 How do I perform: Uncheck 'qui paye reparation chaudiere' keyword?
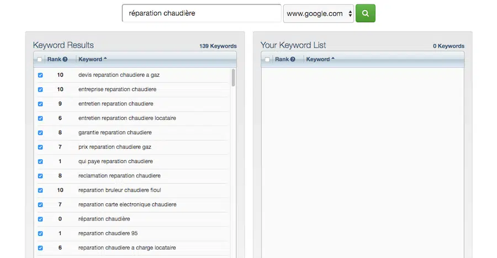tap(40, 161)
